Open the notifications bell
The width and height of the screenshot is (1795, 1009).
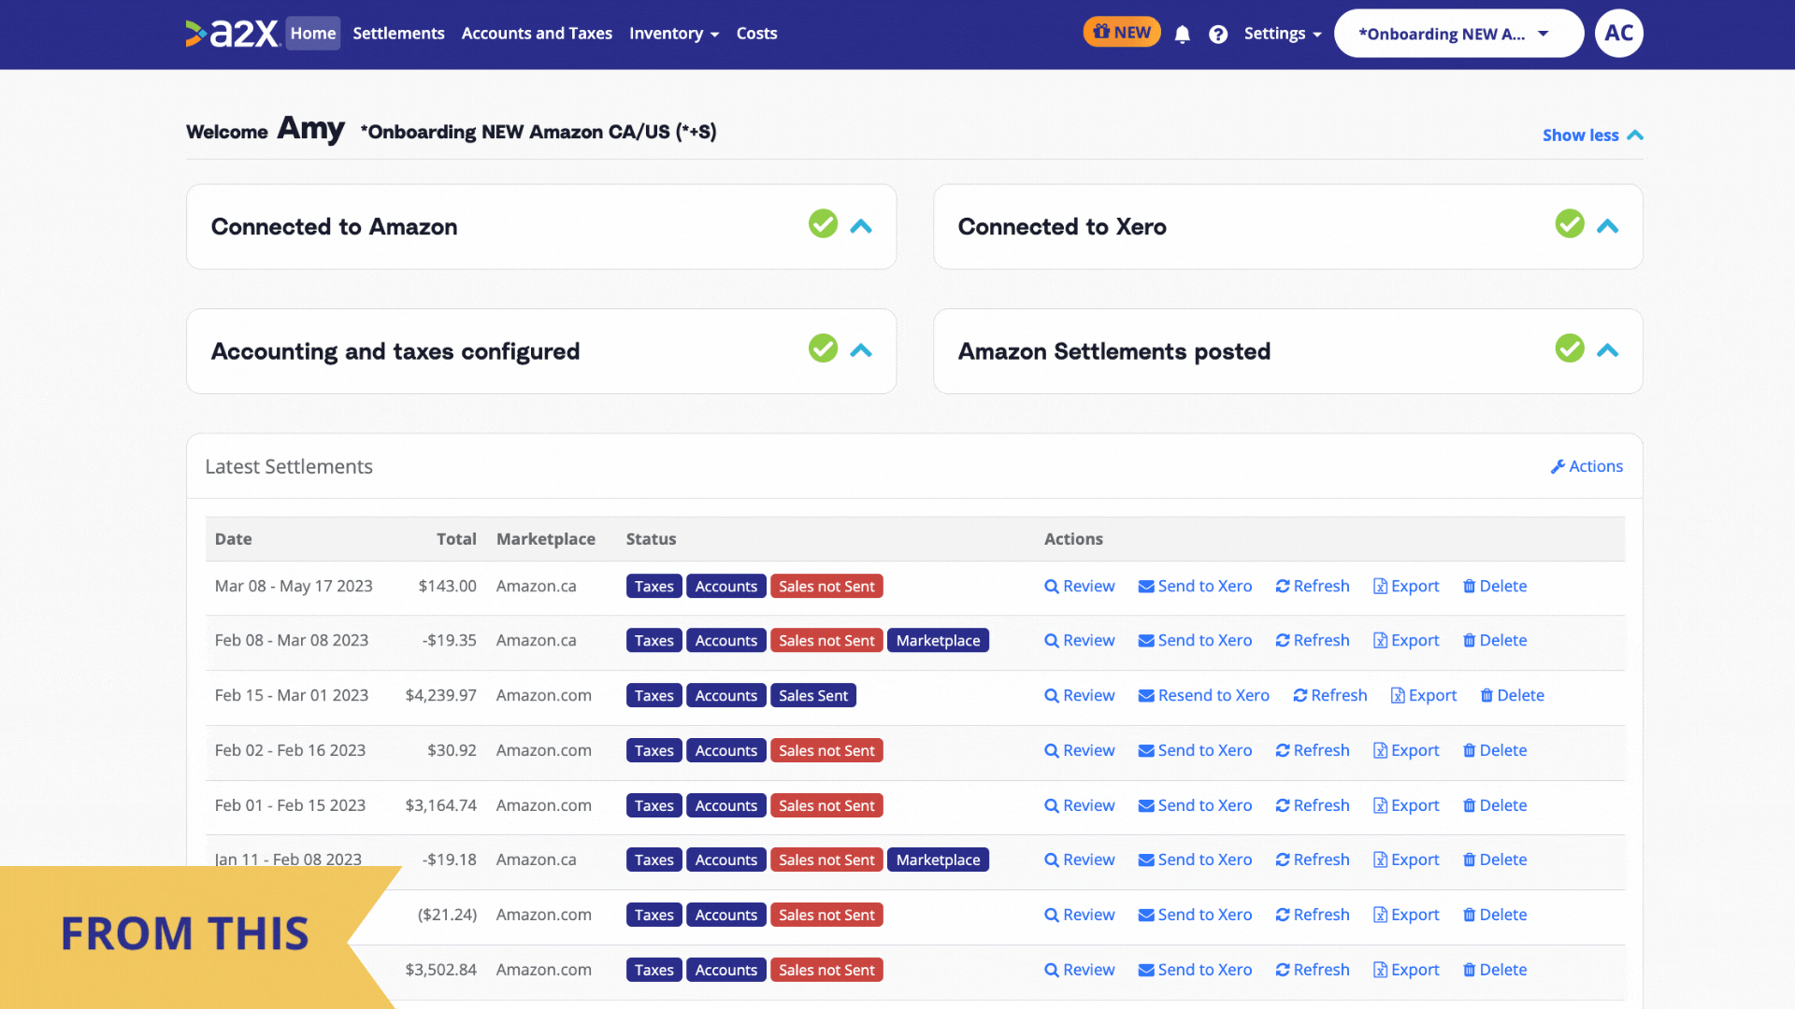tap(1183, 35)
